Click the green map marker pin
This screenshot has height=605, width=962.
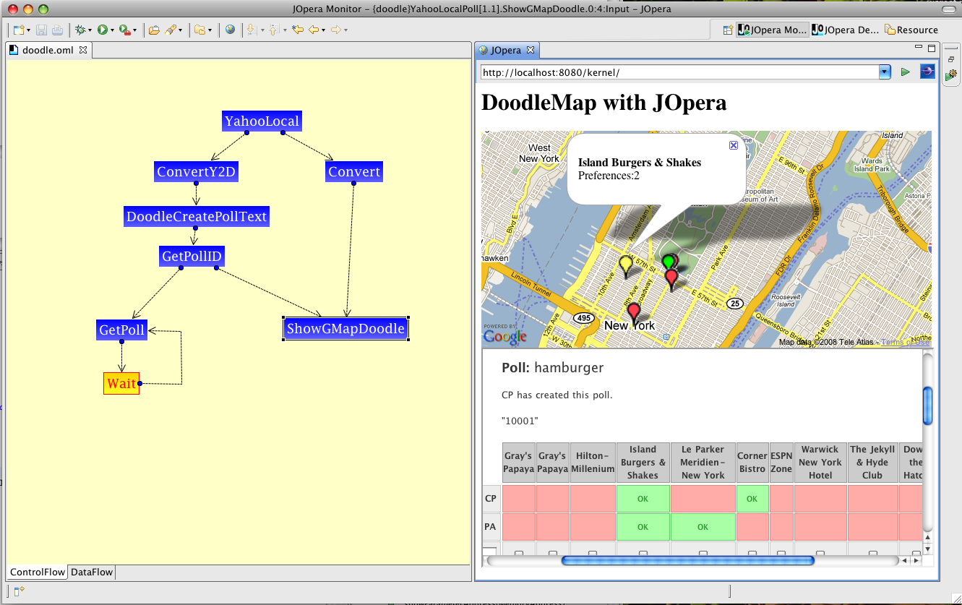[x=669, y=262]
